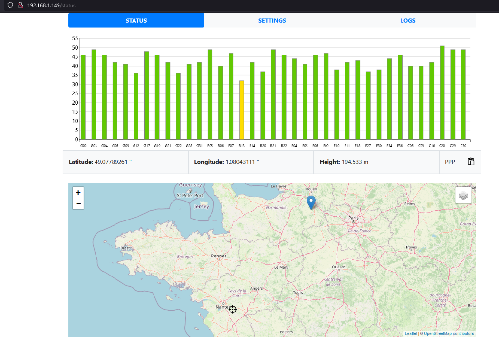Image resolution: width=499 pixels, height=349 pixels.
Task: Click the R21 satellite bar
Action: (273, 94)
